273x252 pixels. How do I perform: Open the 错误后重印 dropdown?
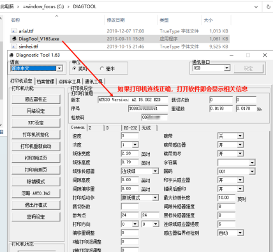(240, 189)
